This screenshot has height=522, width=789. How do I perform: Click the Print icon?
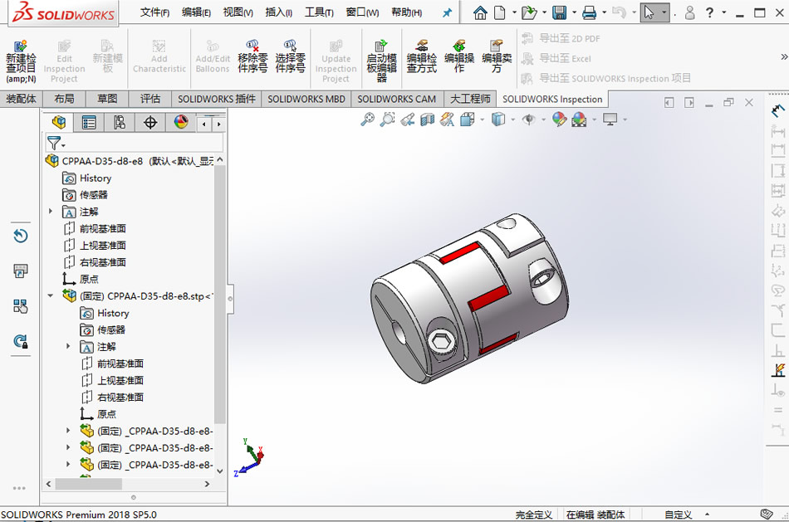point(589,12)
